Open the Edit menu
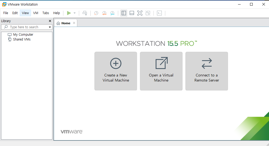 15,13
